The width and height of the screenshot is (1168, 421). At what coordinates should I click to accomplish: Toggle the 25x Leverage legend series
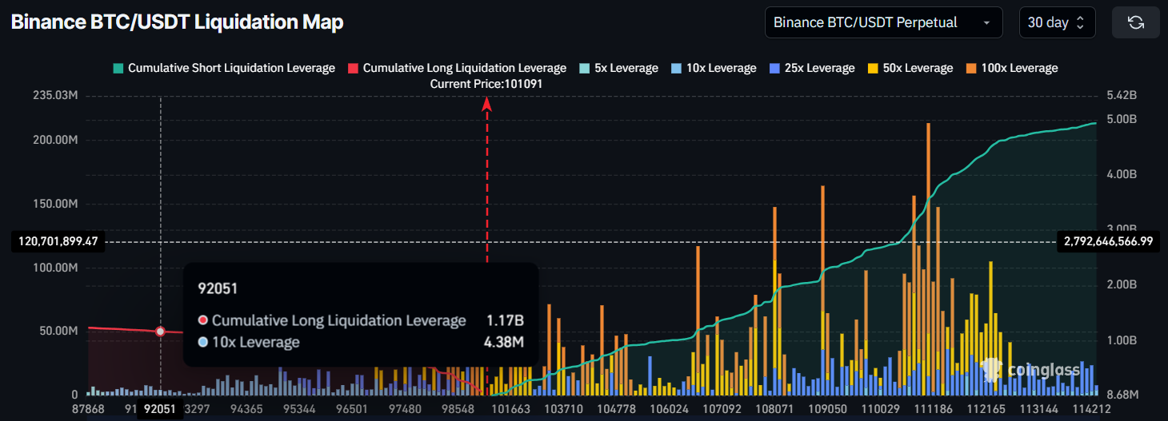click(x=811, y=68)
